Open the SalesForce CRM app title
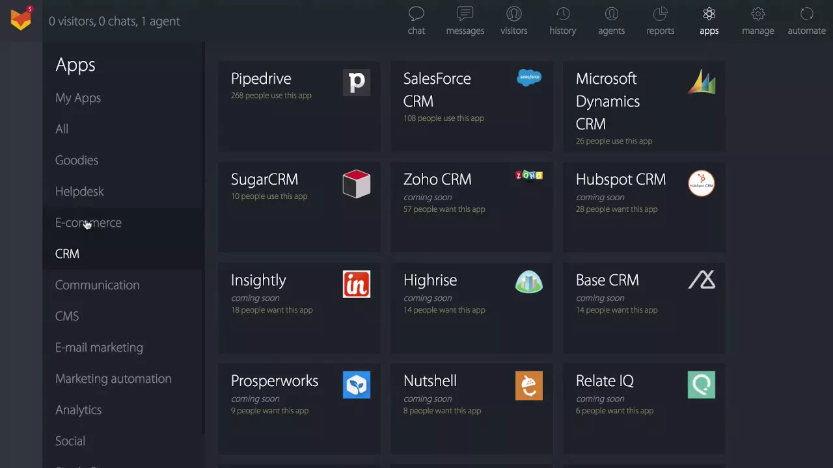Screen dimensions: 833x468 pyautogui.click(x=437, y=90)
